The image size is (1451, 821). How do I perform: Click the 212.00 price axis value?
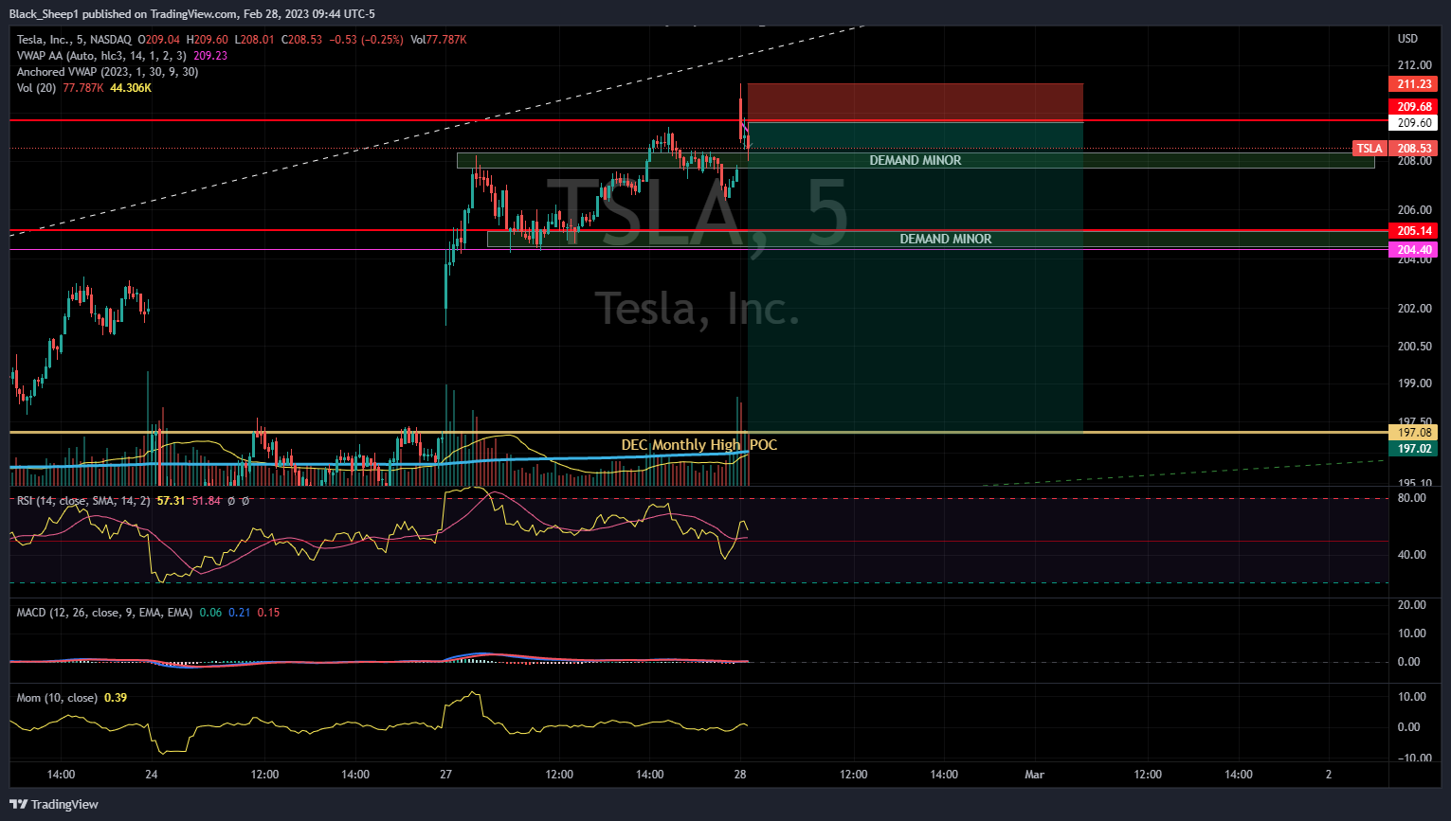(x=1414, y=65)
